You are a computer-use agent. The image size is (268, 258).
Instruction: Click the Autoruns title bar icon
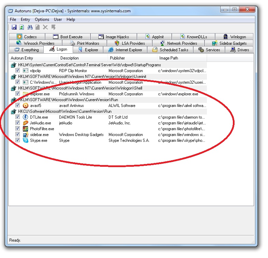click(11, 11)
